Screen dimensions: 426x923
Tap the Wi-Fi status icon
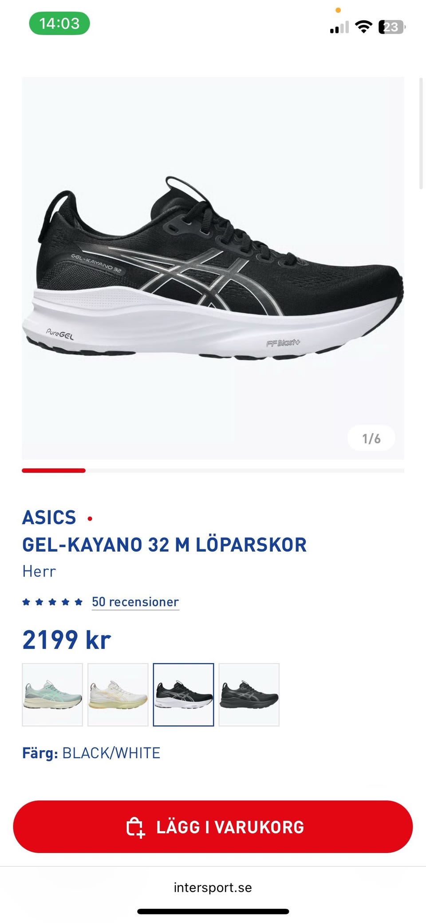[364, 27]
